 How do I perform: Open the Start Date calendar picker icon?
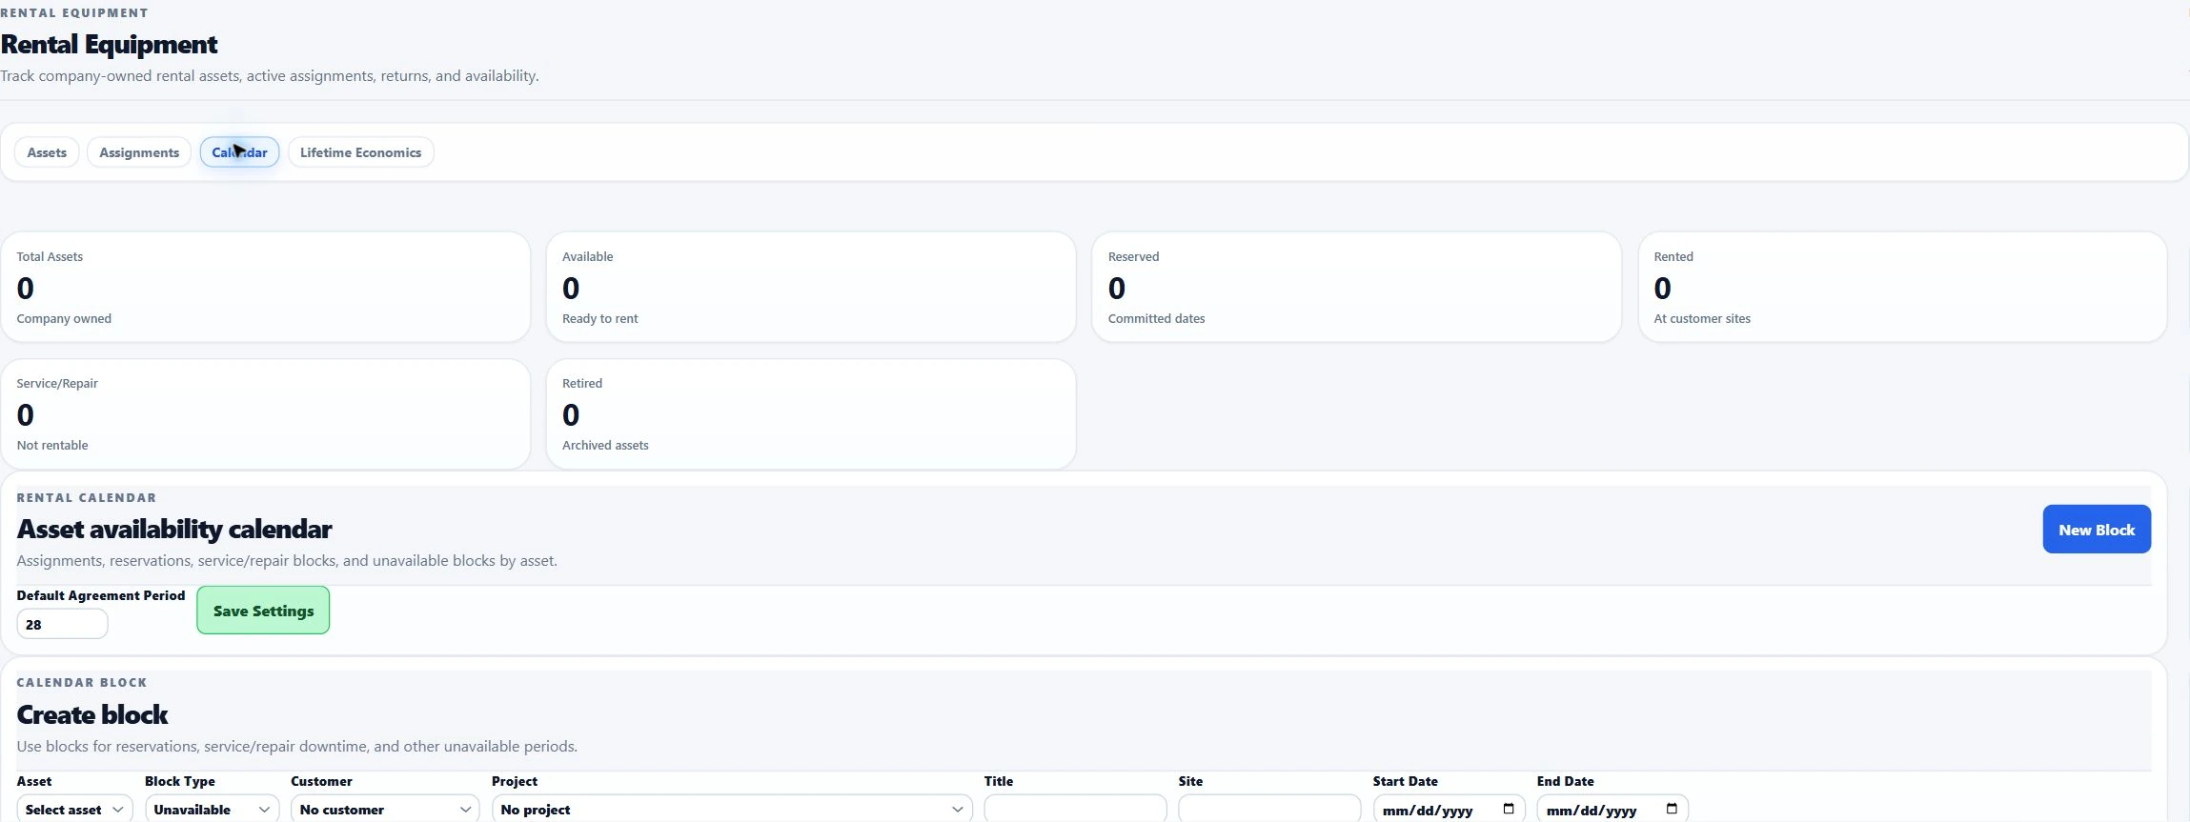1508,809
